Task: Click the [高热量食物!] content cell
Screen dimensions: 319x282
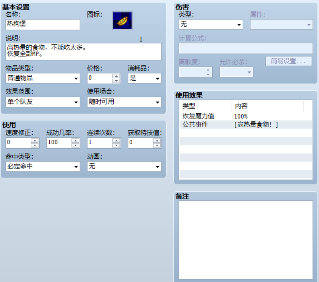Action: (x=256, y=125)
